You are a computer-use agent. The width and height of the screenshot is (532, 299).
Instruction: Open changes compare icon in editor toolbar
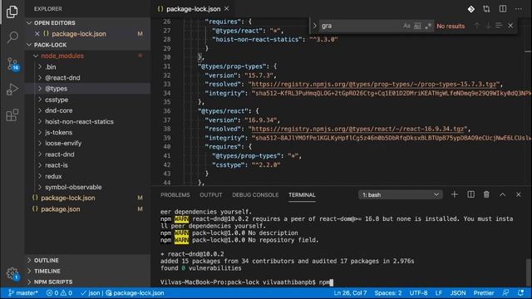(486, 9)
